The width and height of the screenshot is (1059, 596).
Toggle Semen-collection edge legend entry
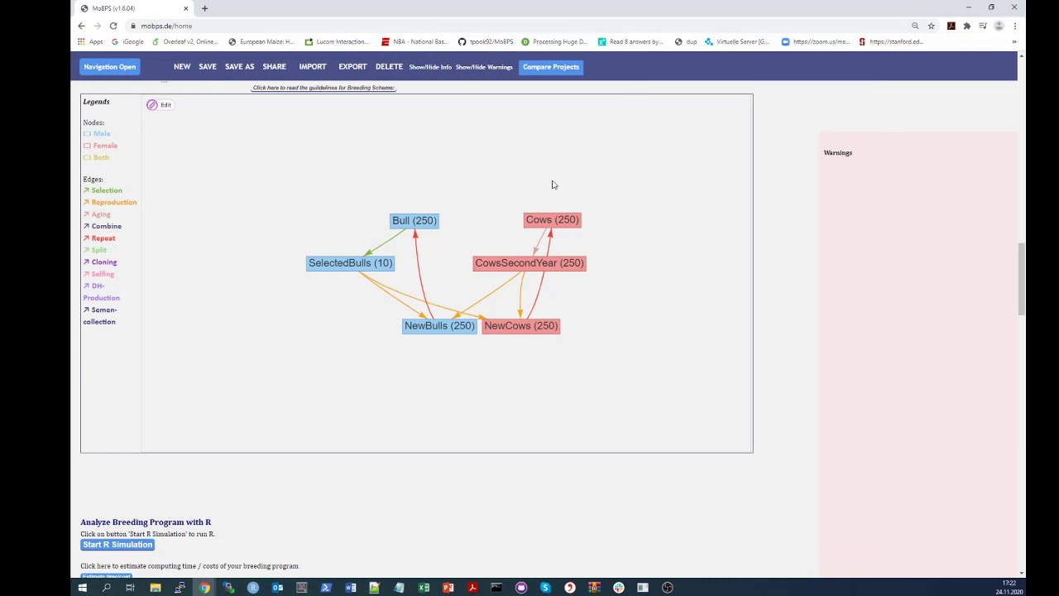(100, 316)
